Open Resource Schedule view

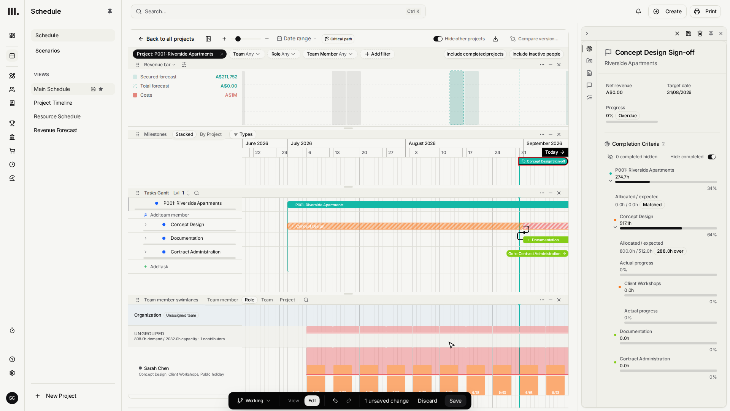57,116
